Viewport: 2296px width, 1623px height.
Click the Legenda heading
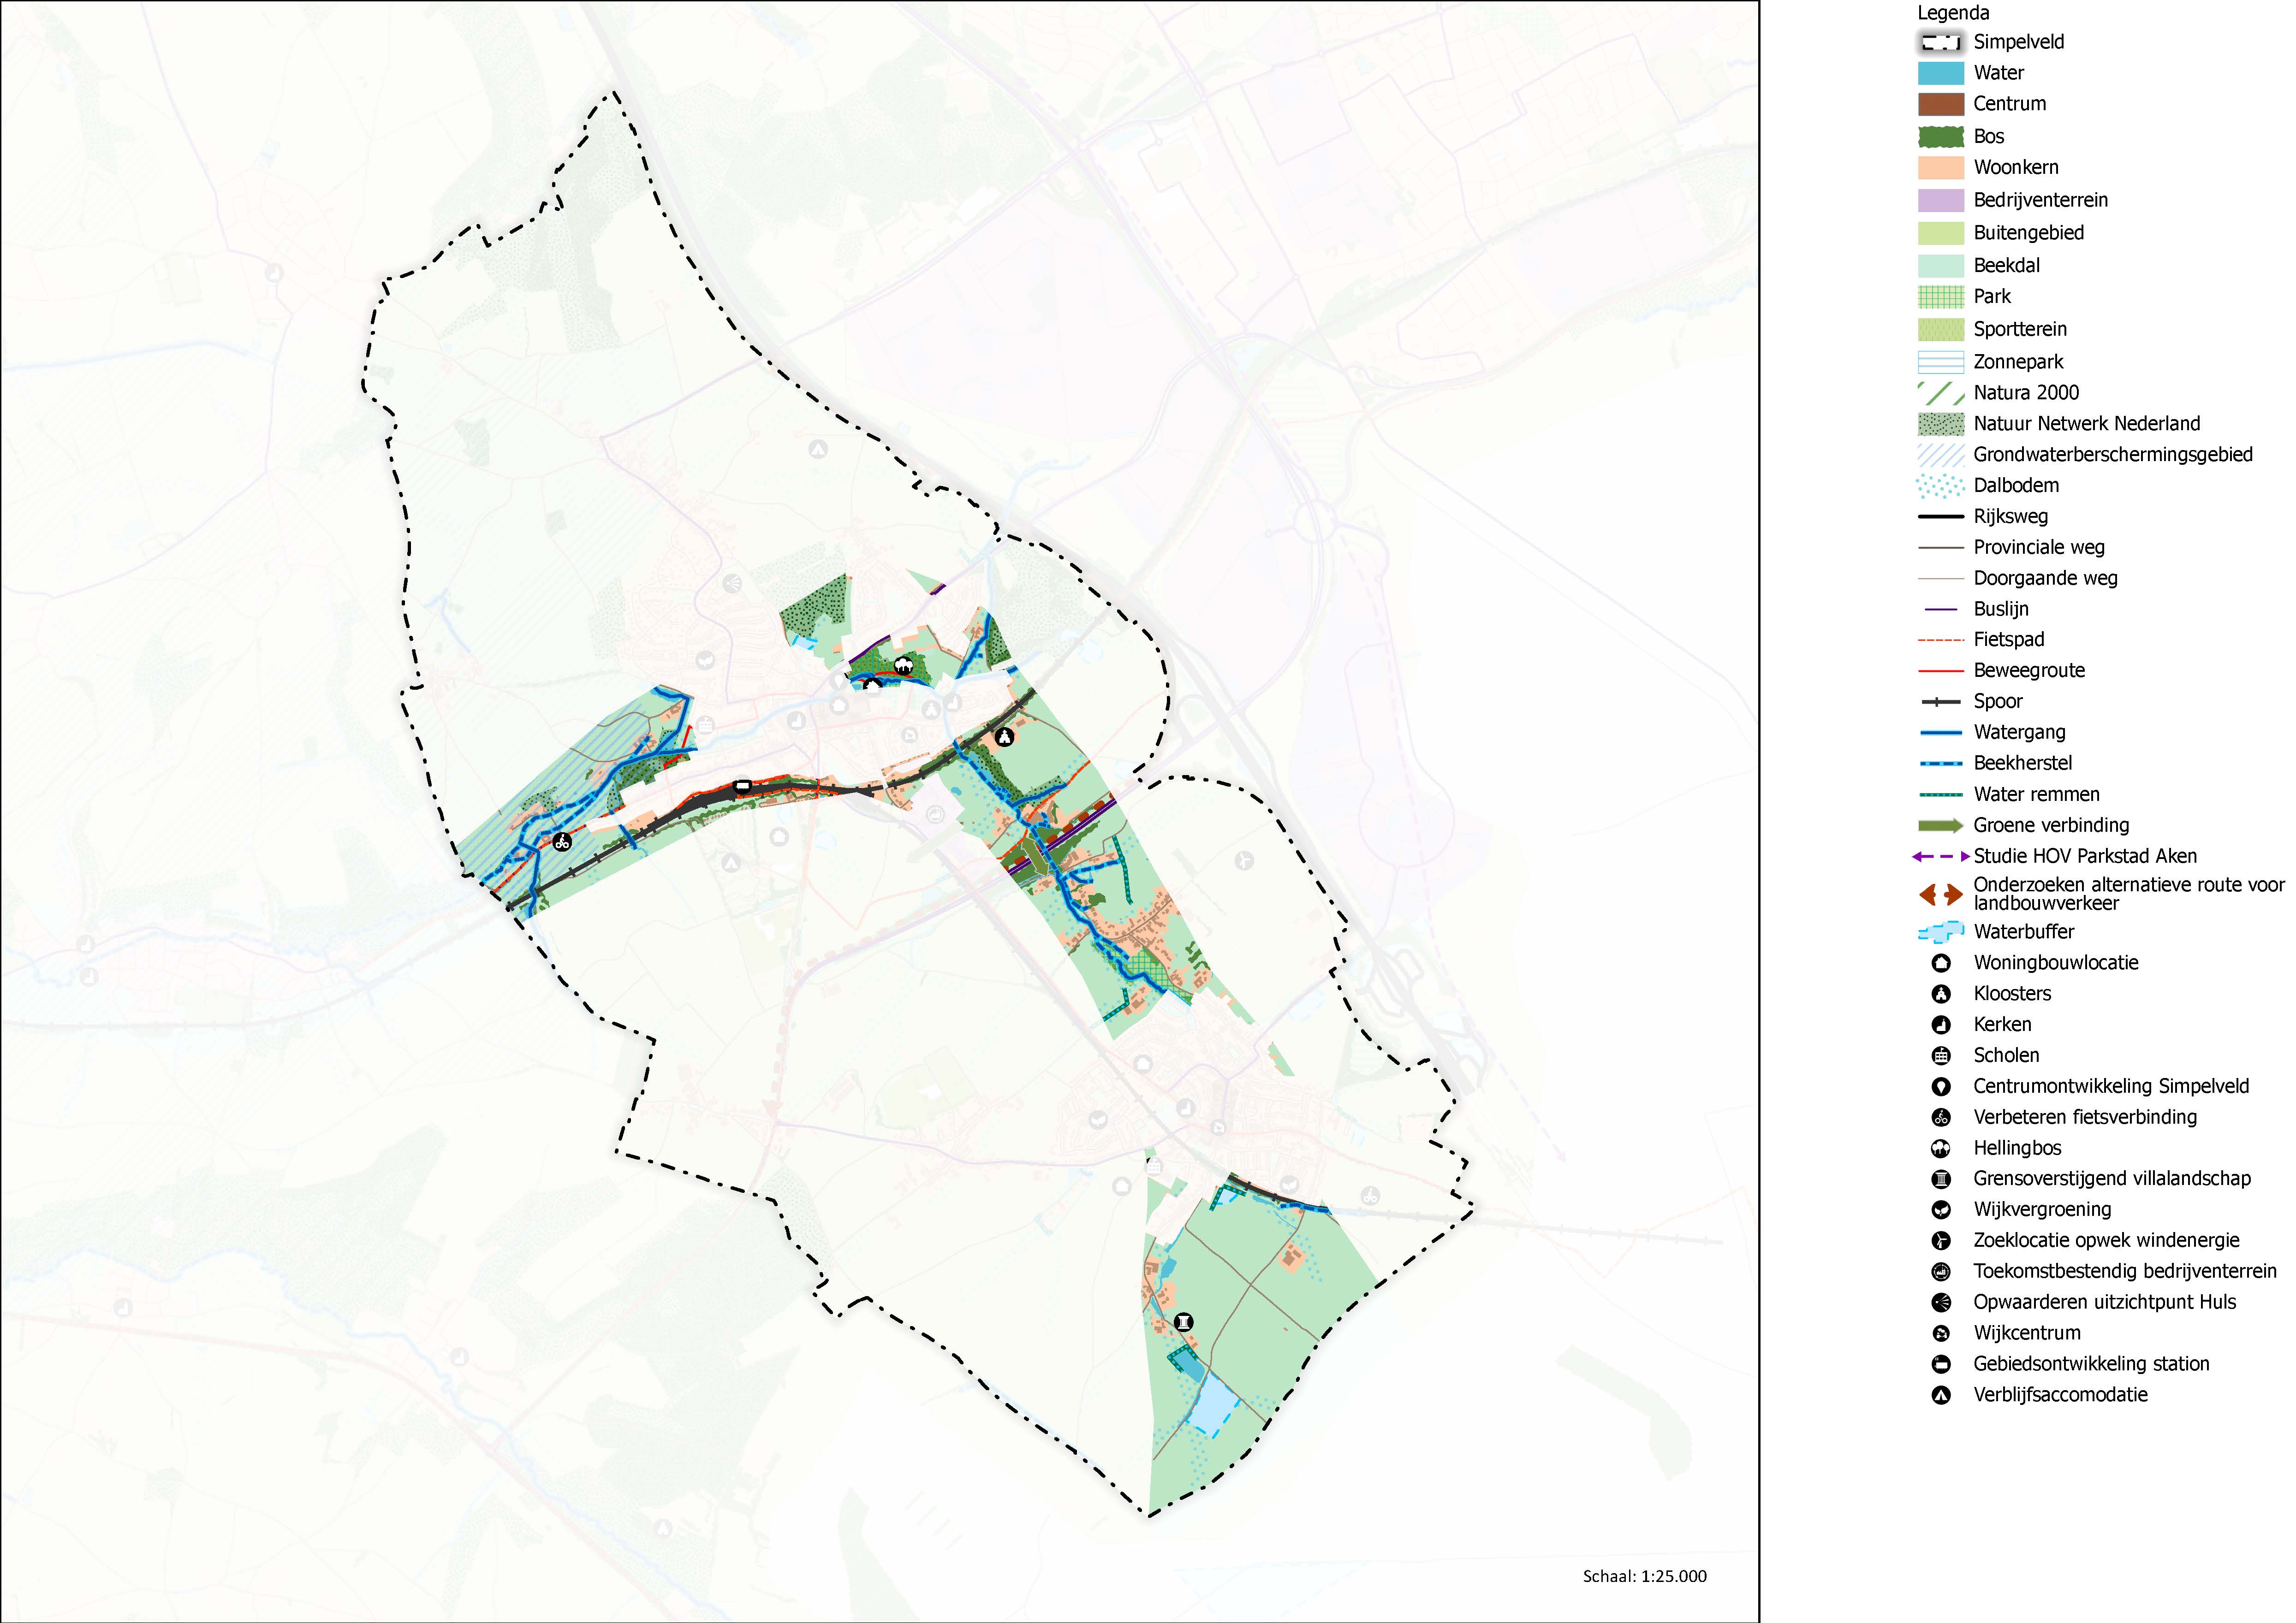click(x=1953, y=13)
